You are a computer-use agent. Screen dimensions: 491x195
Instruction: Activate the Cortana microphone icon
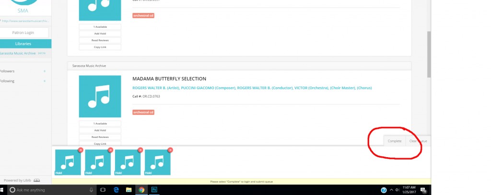click(91, 190)
